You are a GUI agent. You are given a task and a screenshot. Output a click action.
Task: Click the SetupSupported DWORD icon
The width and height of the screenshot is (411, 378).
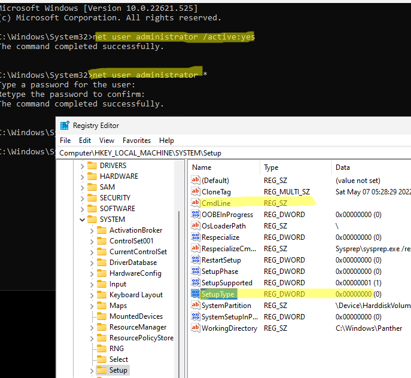195,282
